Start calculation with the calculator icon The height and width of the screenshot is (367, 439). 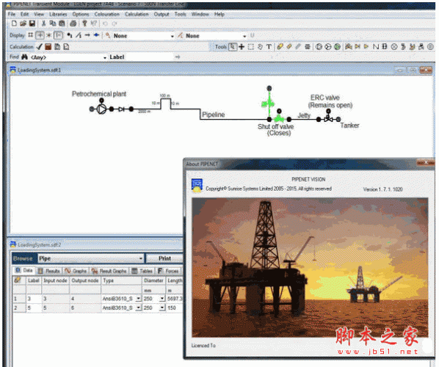click(48, 47)
